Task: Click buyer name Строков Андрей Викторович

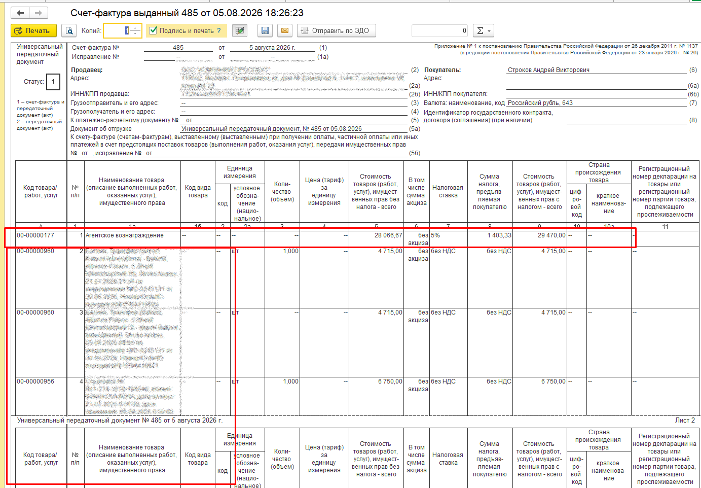Action: (x=548, y=70)
